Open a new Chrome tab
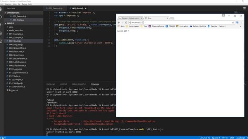 pyautogui.click(x=172, y=18)
